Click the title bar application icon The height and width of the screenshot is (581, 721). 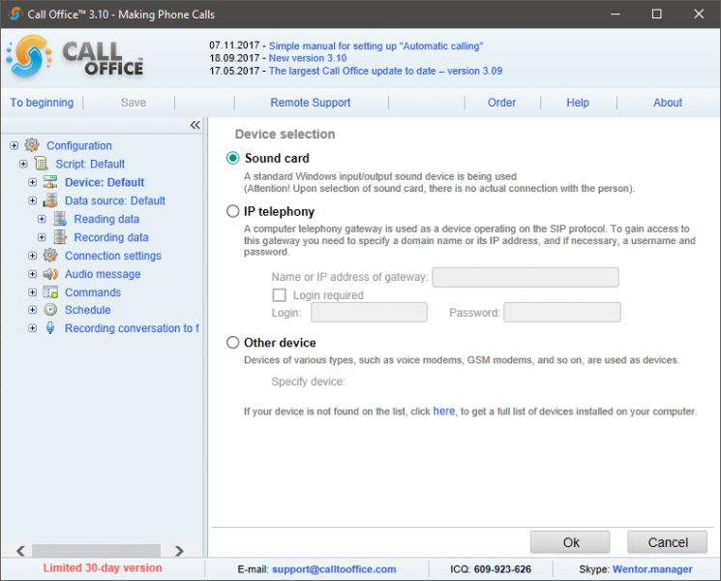[15, 14]
